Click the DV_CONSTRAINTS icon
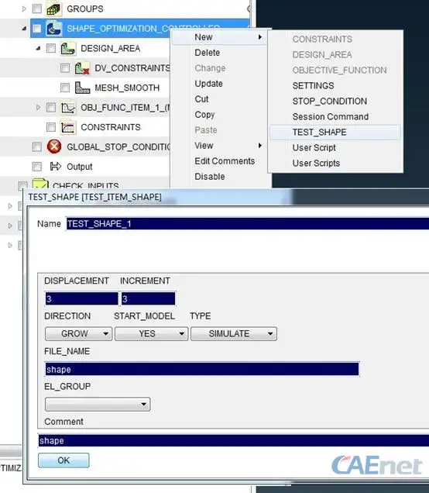429x493 pixels. tap(82, 68)
